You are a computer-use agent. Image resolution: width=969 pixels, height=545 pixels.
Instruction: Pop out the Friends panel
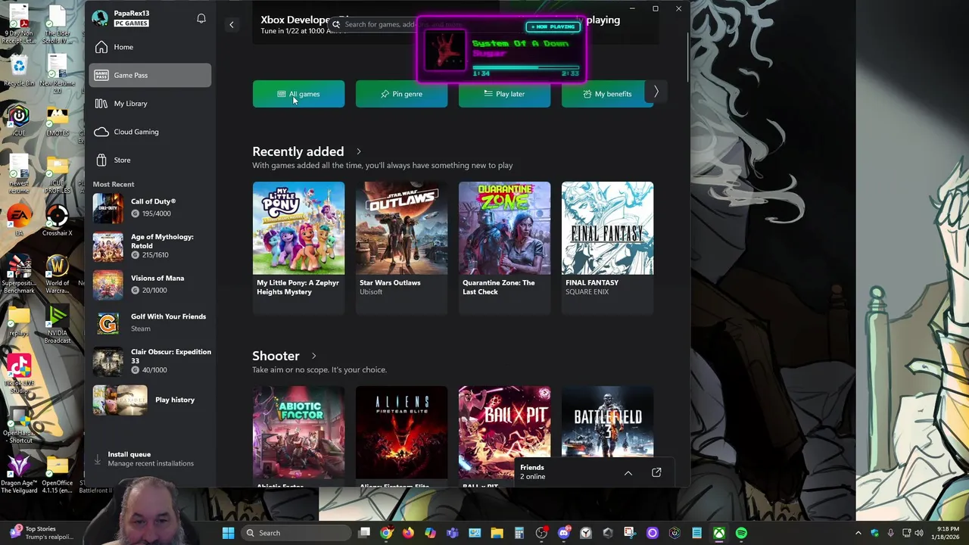click(x=656, y=472)
